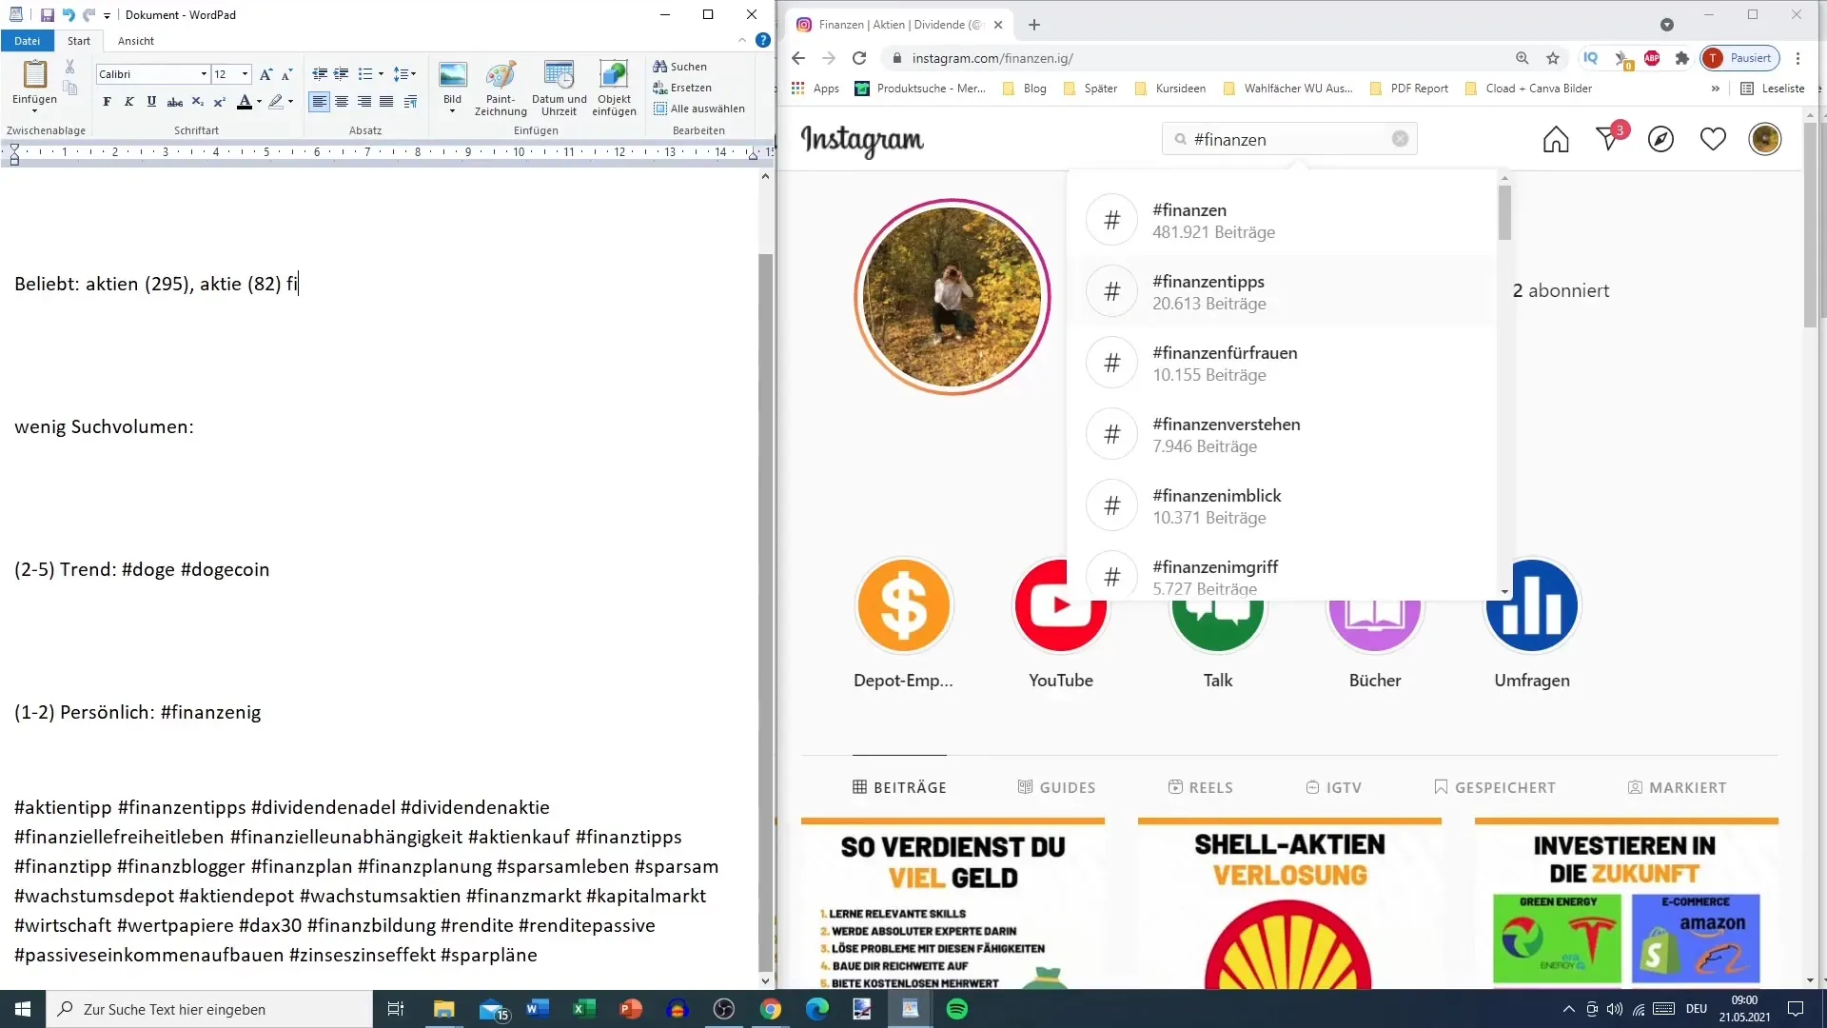Show more Chrome bookmarks via chevron
Screen dimensions: 1827x1028
click(x=1715, y=89)
